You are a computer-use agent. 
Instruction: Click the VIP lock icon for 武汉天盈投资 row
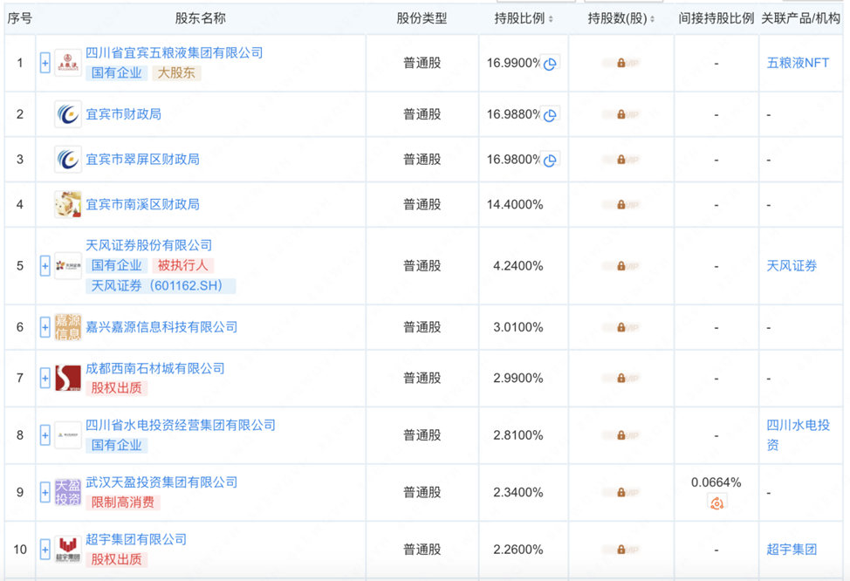click(x=621, y=492)
